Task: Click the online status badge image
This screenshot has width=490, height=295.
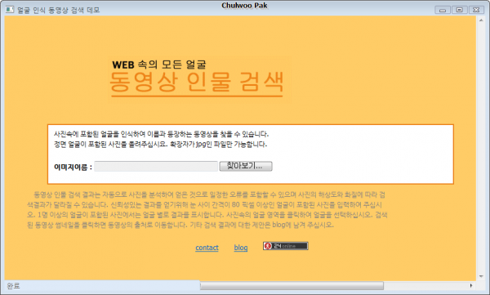Action: (286, 246)
